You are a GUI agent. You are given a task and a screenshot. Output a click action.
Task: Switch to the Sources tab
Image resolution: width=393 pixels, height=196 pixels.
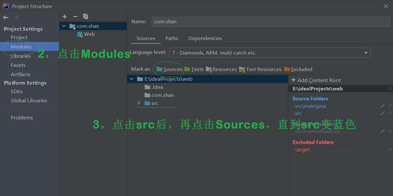(146, 38)
